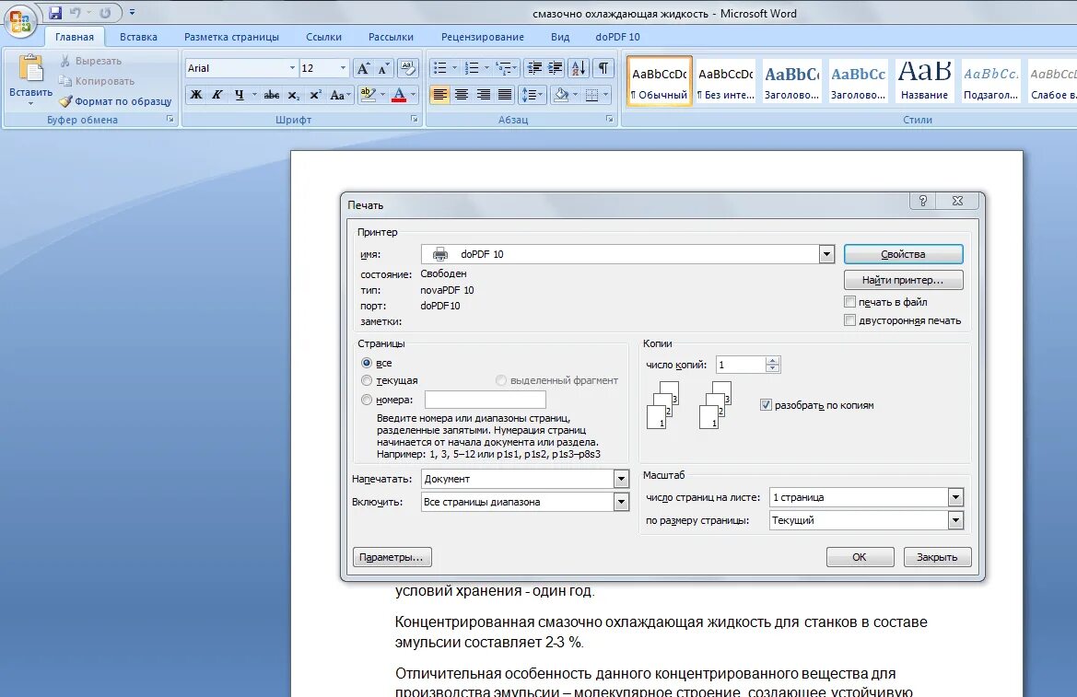
Task: Select the 'все' pages radio button
Action: [367, 363]
